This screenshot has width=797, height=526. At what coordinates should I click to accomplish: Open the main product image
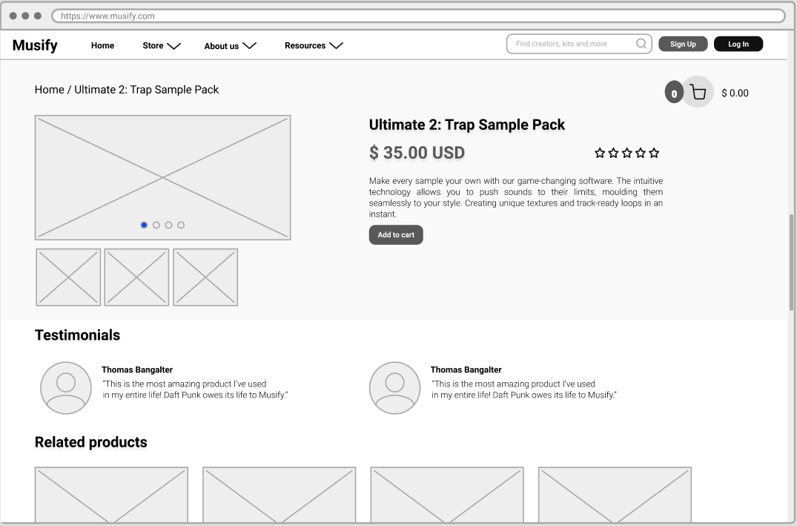[x=162, y=177]
